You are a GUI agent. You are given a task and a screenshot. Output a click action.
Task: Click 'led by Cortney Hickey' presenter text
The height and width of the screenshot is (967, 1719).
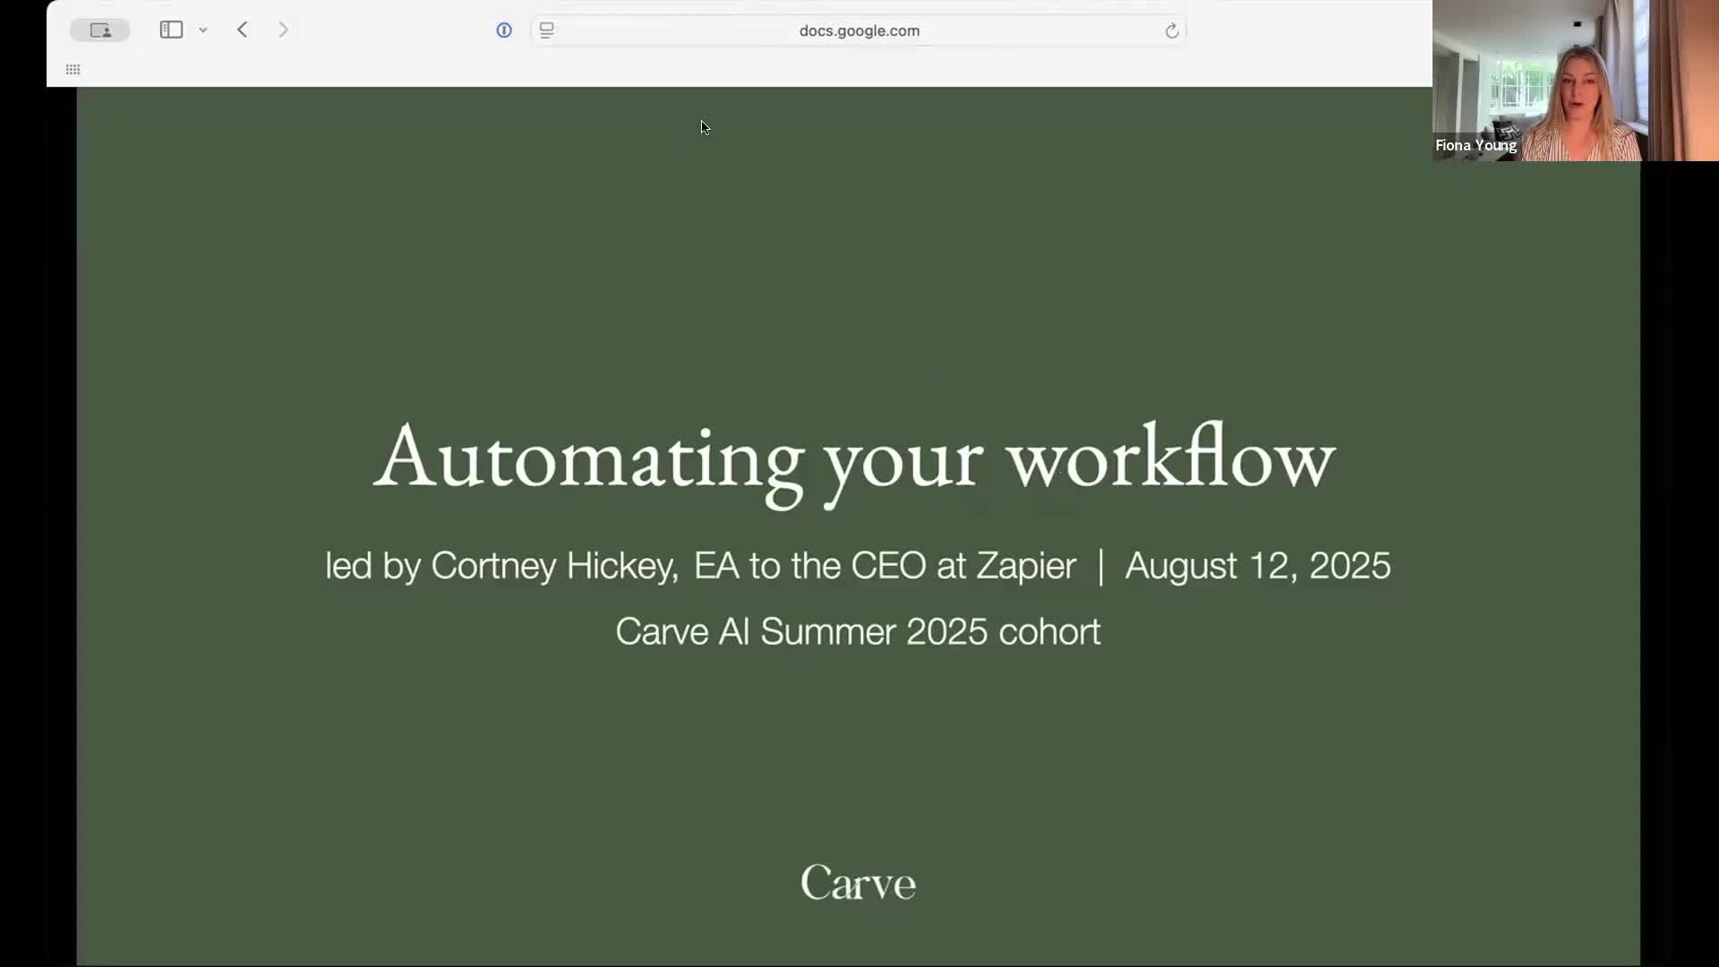(x=501, y=566)
